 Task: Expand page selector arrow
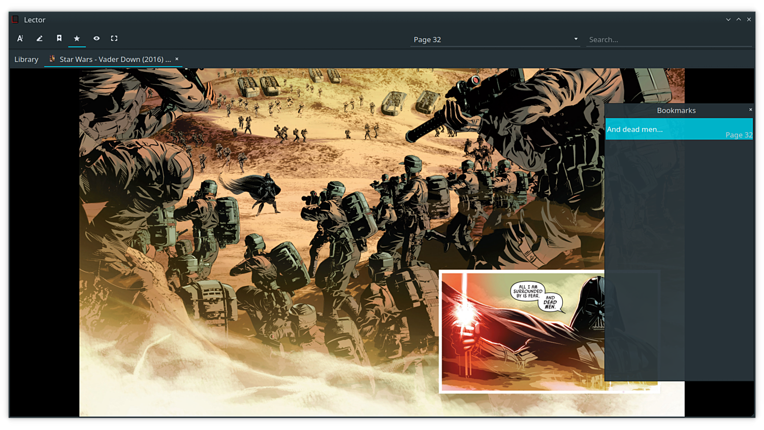click(576, 39)
